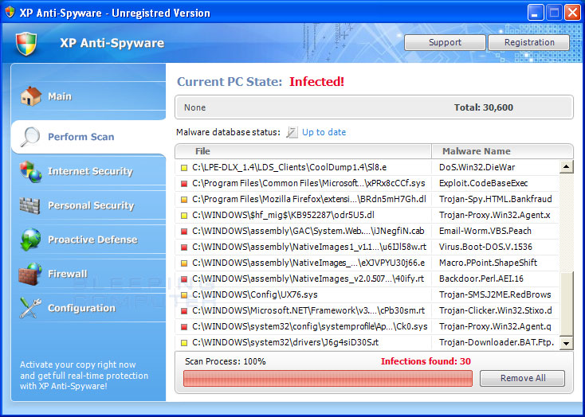
Task: Click the File column header
Action: [304, 151]
